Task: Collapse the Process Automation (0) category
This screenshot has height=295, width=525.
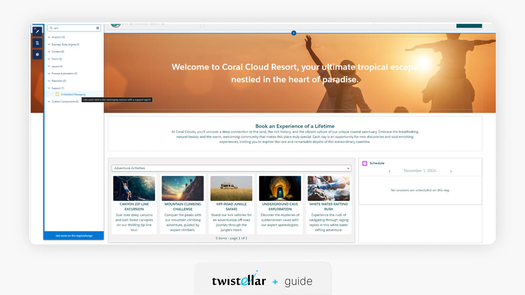Action: coord(49,74)
